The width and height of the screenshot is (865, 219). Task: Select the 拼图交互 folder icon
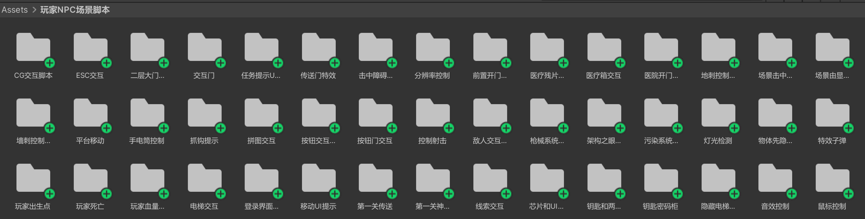[262, 113]
